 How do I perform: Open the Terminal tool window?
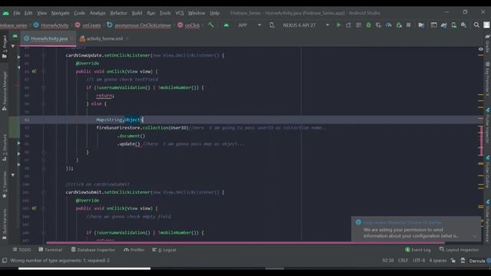point(50,250)
